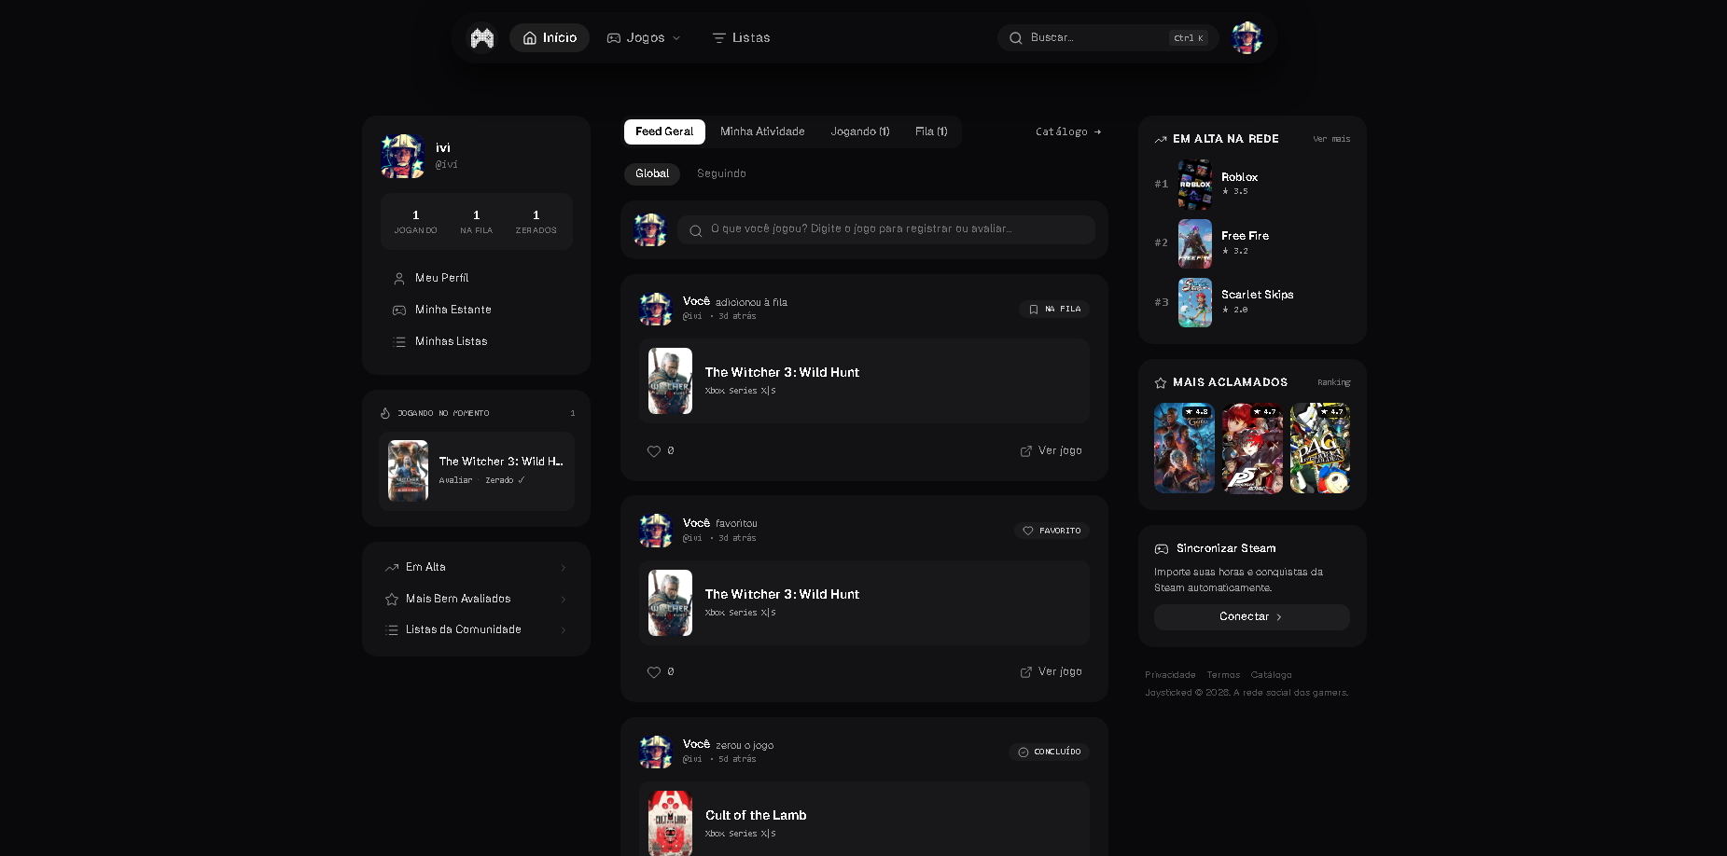Open the Minha Atividade tab
Screen dimensions: 1727x856
pyautogui.click(x=762, y=132)
